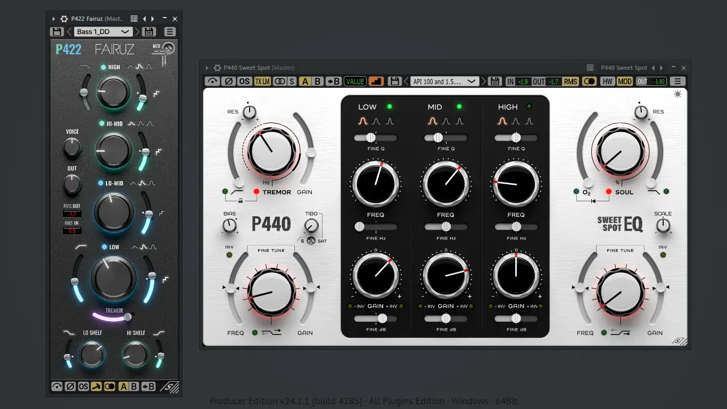The image size is (727, 409).
Task: Click the sun brightness icon above RES knob
Action: [678, 94]
